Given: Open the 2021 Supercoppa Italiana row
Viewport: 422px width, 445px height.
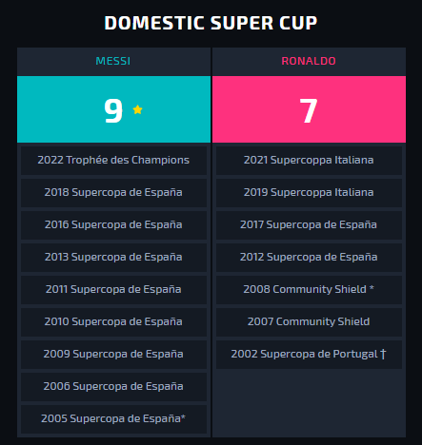Looking at the screenshot, I should pos(309,161).
